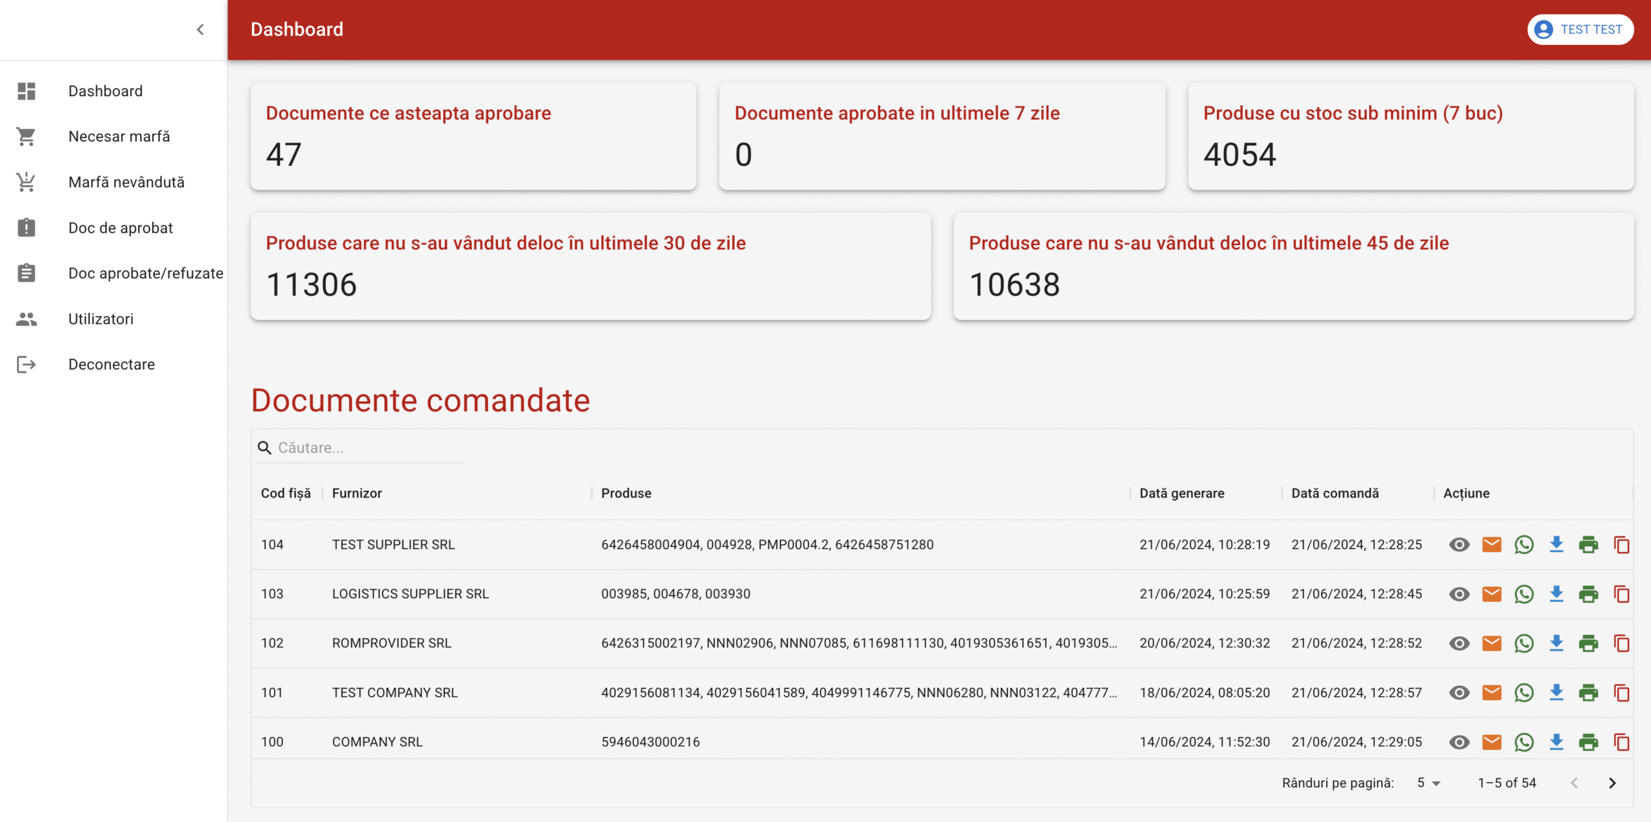Click the TEST TEST user button
The image size is (1651, 822).
[x=1579, y=30]
